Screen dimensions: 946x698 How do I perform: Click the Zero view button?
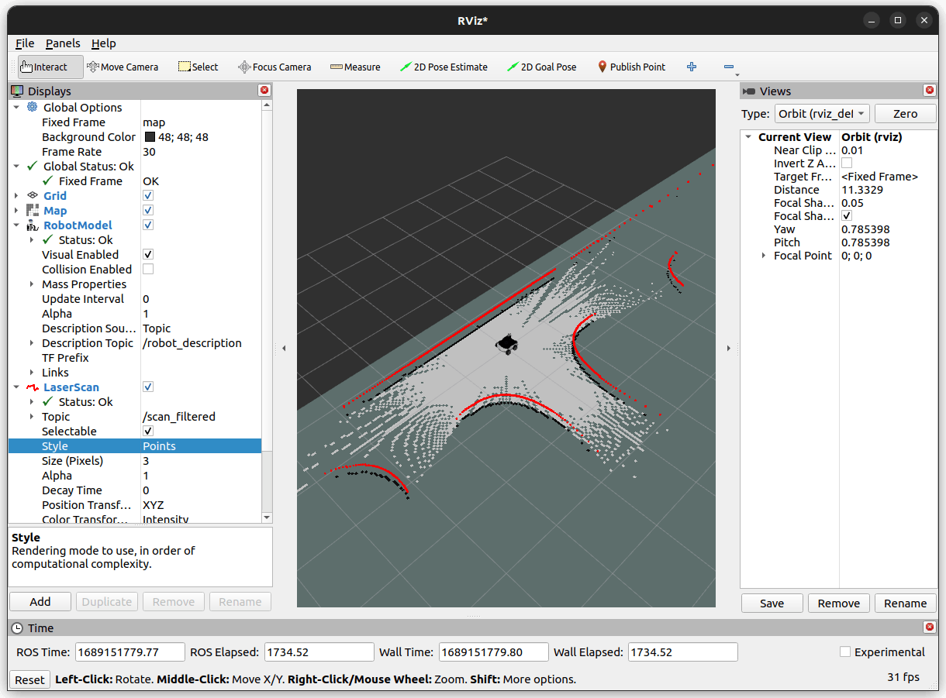click(905, 114)
